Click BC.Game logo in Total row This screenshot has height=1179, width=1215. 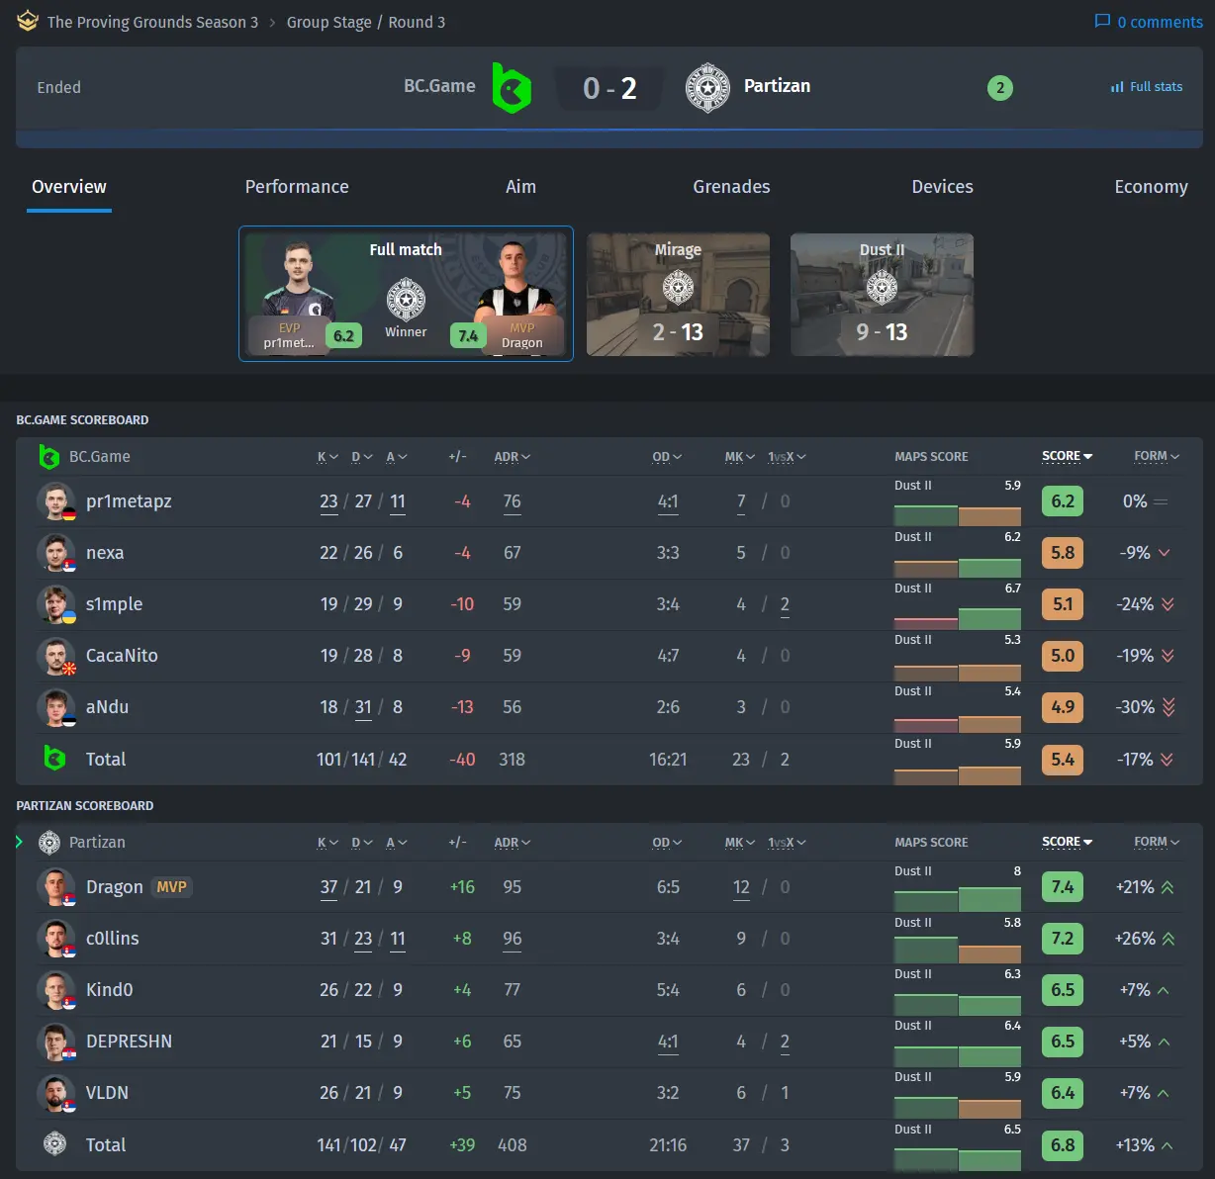pyautogui.click(x=54, y=759)
